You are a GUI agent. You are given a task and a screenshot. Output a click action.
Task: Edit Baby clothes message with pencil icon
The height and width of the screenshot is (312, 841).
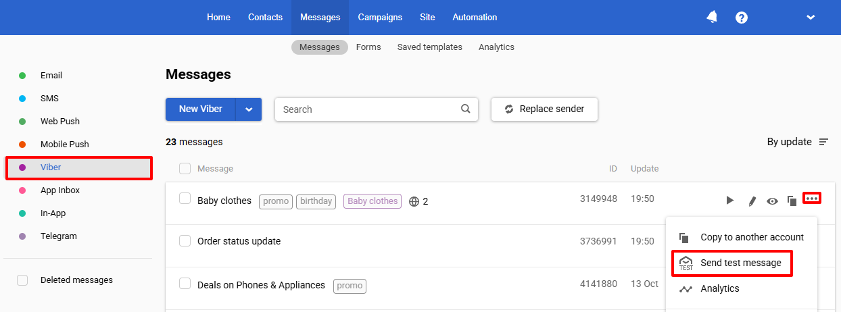pos(752,201)
